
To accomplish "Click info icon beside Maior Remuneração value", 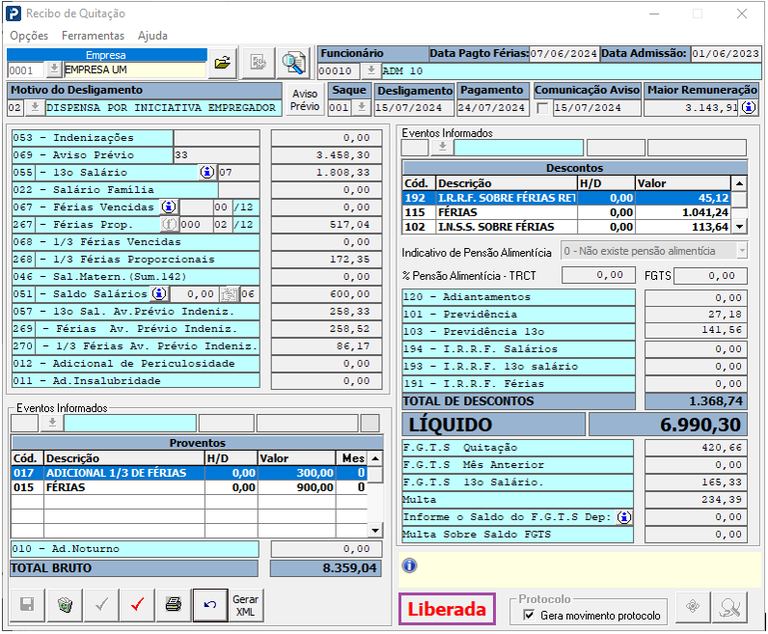I will point(748,108).
